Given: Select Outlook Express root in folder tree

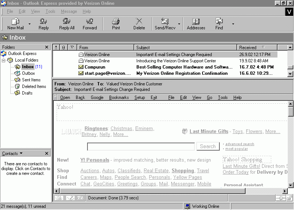Looking at the screenshot, I should pyautogui.click(x=22, y=54).
